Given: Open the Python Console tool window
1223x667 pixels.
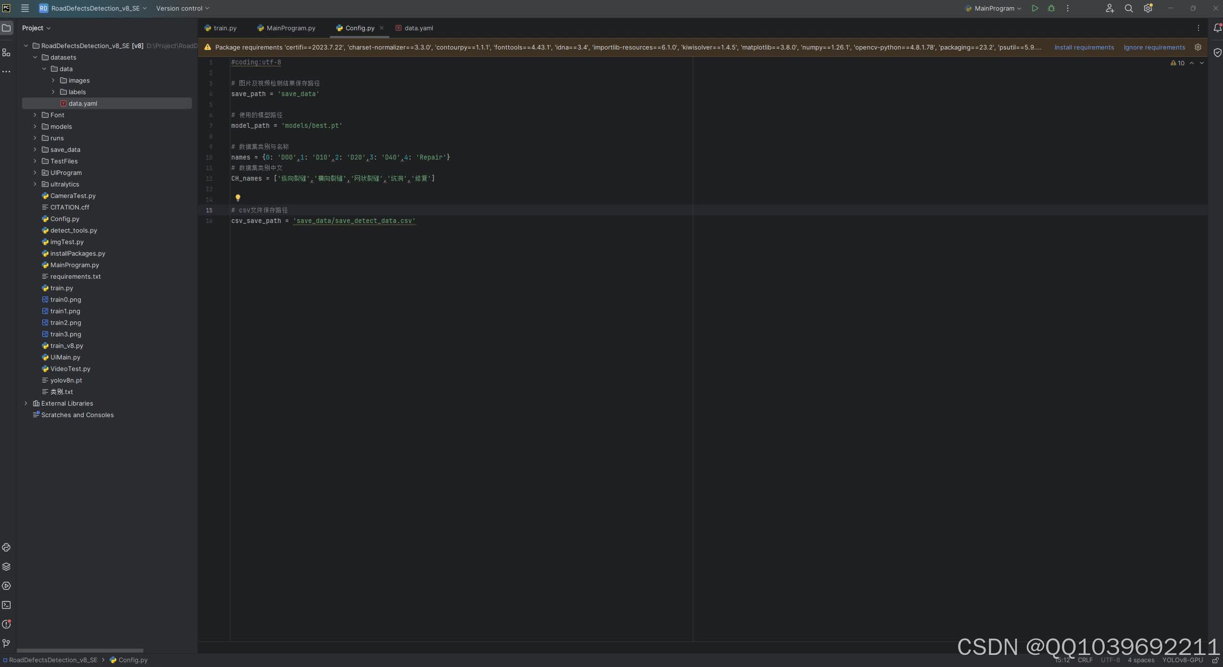Looking at the screenshot, I should pyautogui.click(x=6, y=547).
